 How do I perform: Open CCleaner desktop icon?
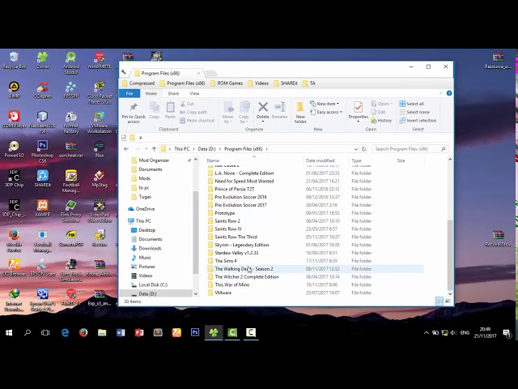pyautogui.click(x=42, y=90)
